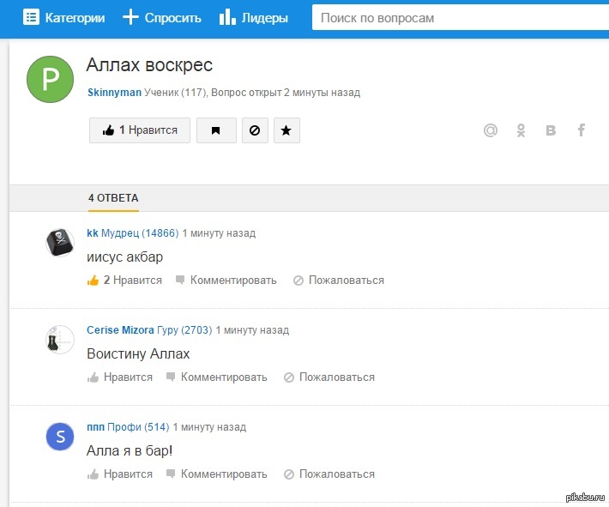Open ппп user profile link
The image size is (609, 507).
pos(95,427)
